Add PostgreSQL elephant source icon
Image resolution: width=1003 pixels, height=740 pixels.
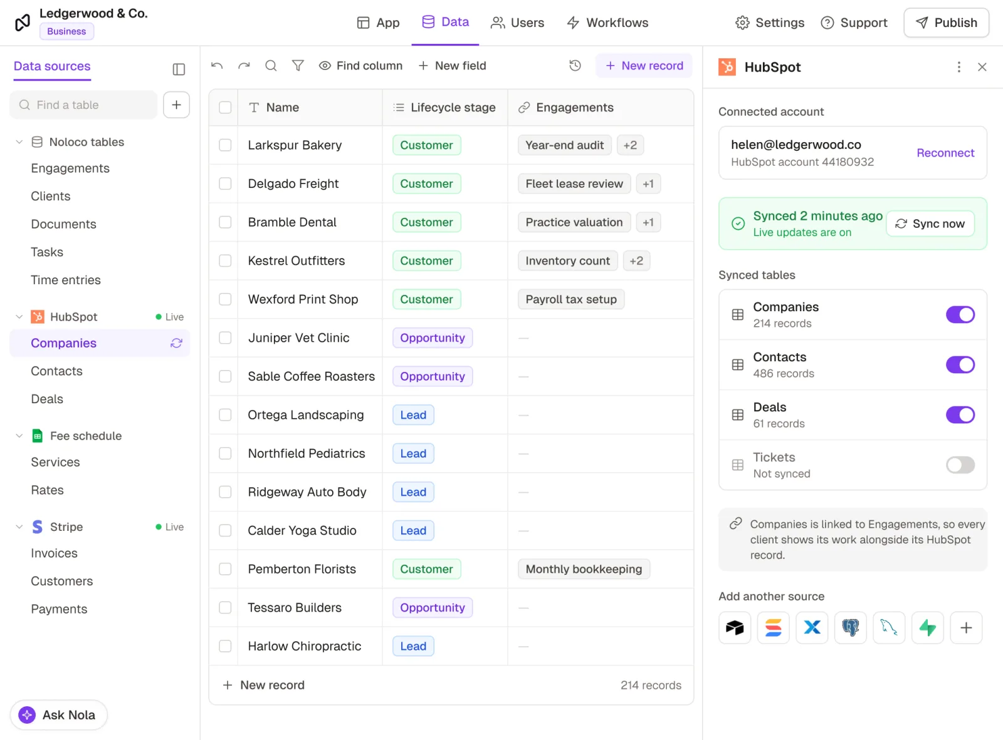(851, 627)
